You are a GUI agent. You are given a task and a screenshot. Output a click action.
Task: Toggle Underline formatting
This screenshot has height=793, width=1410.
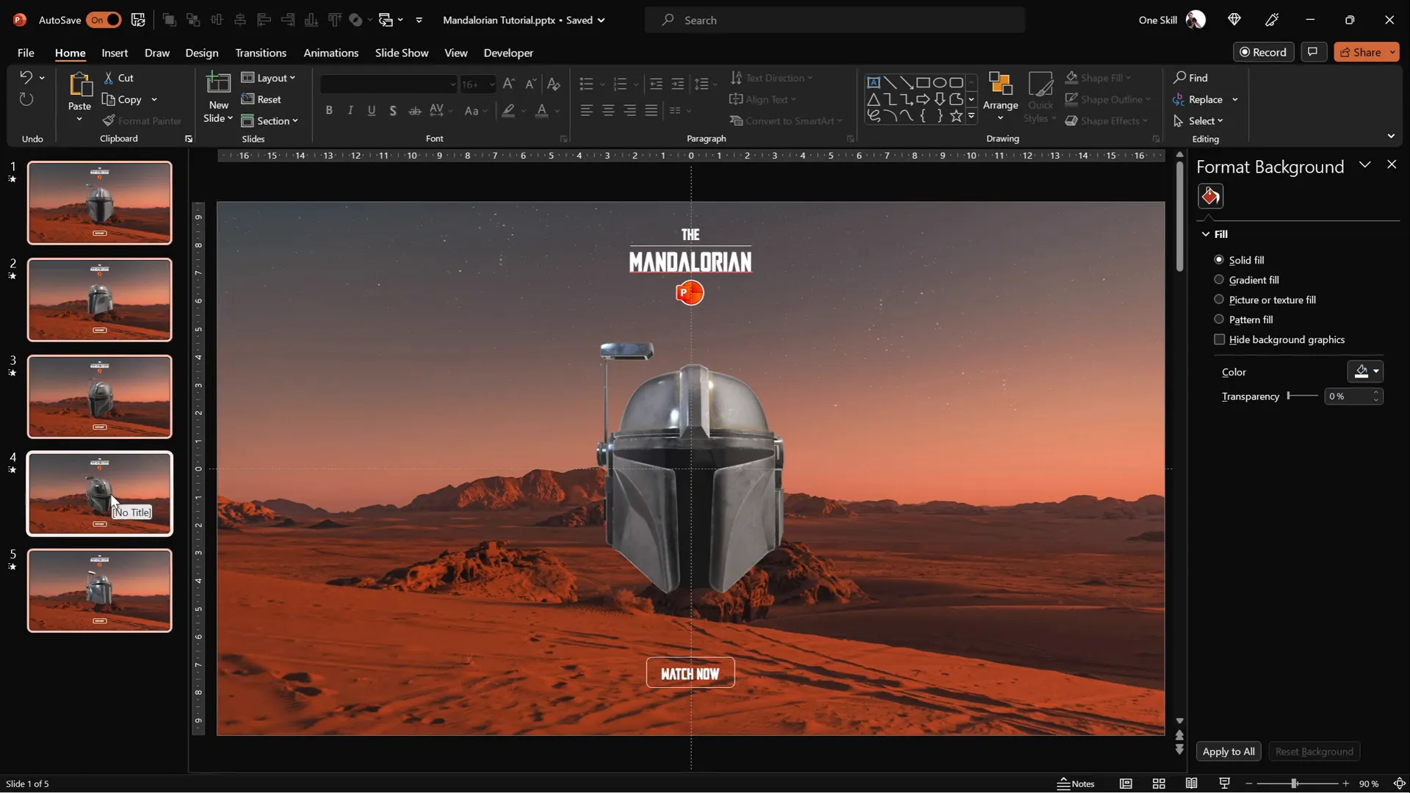click(x=372, y=110)
